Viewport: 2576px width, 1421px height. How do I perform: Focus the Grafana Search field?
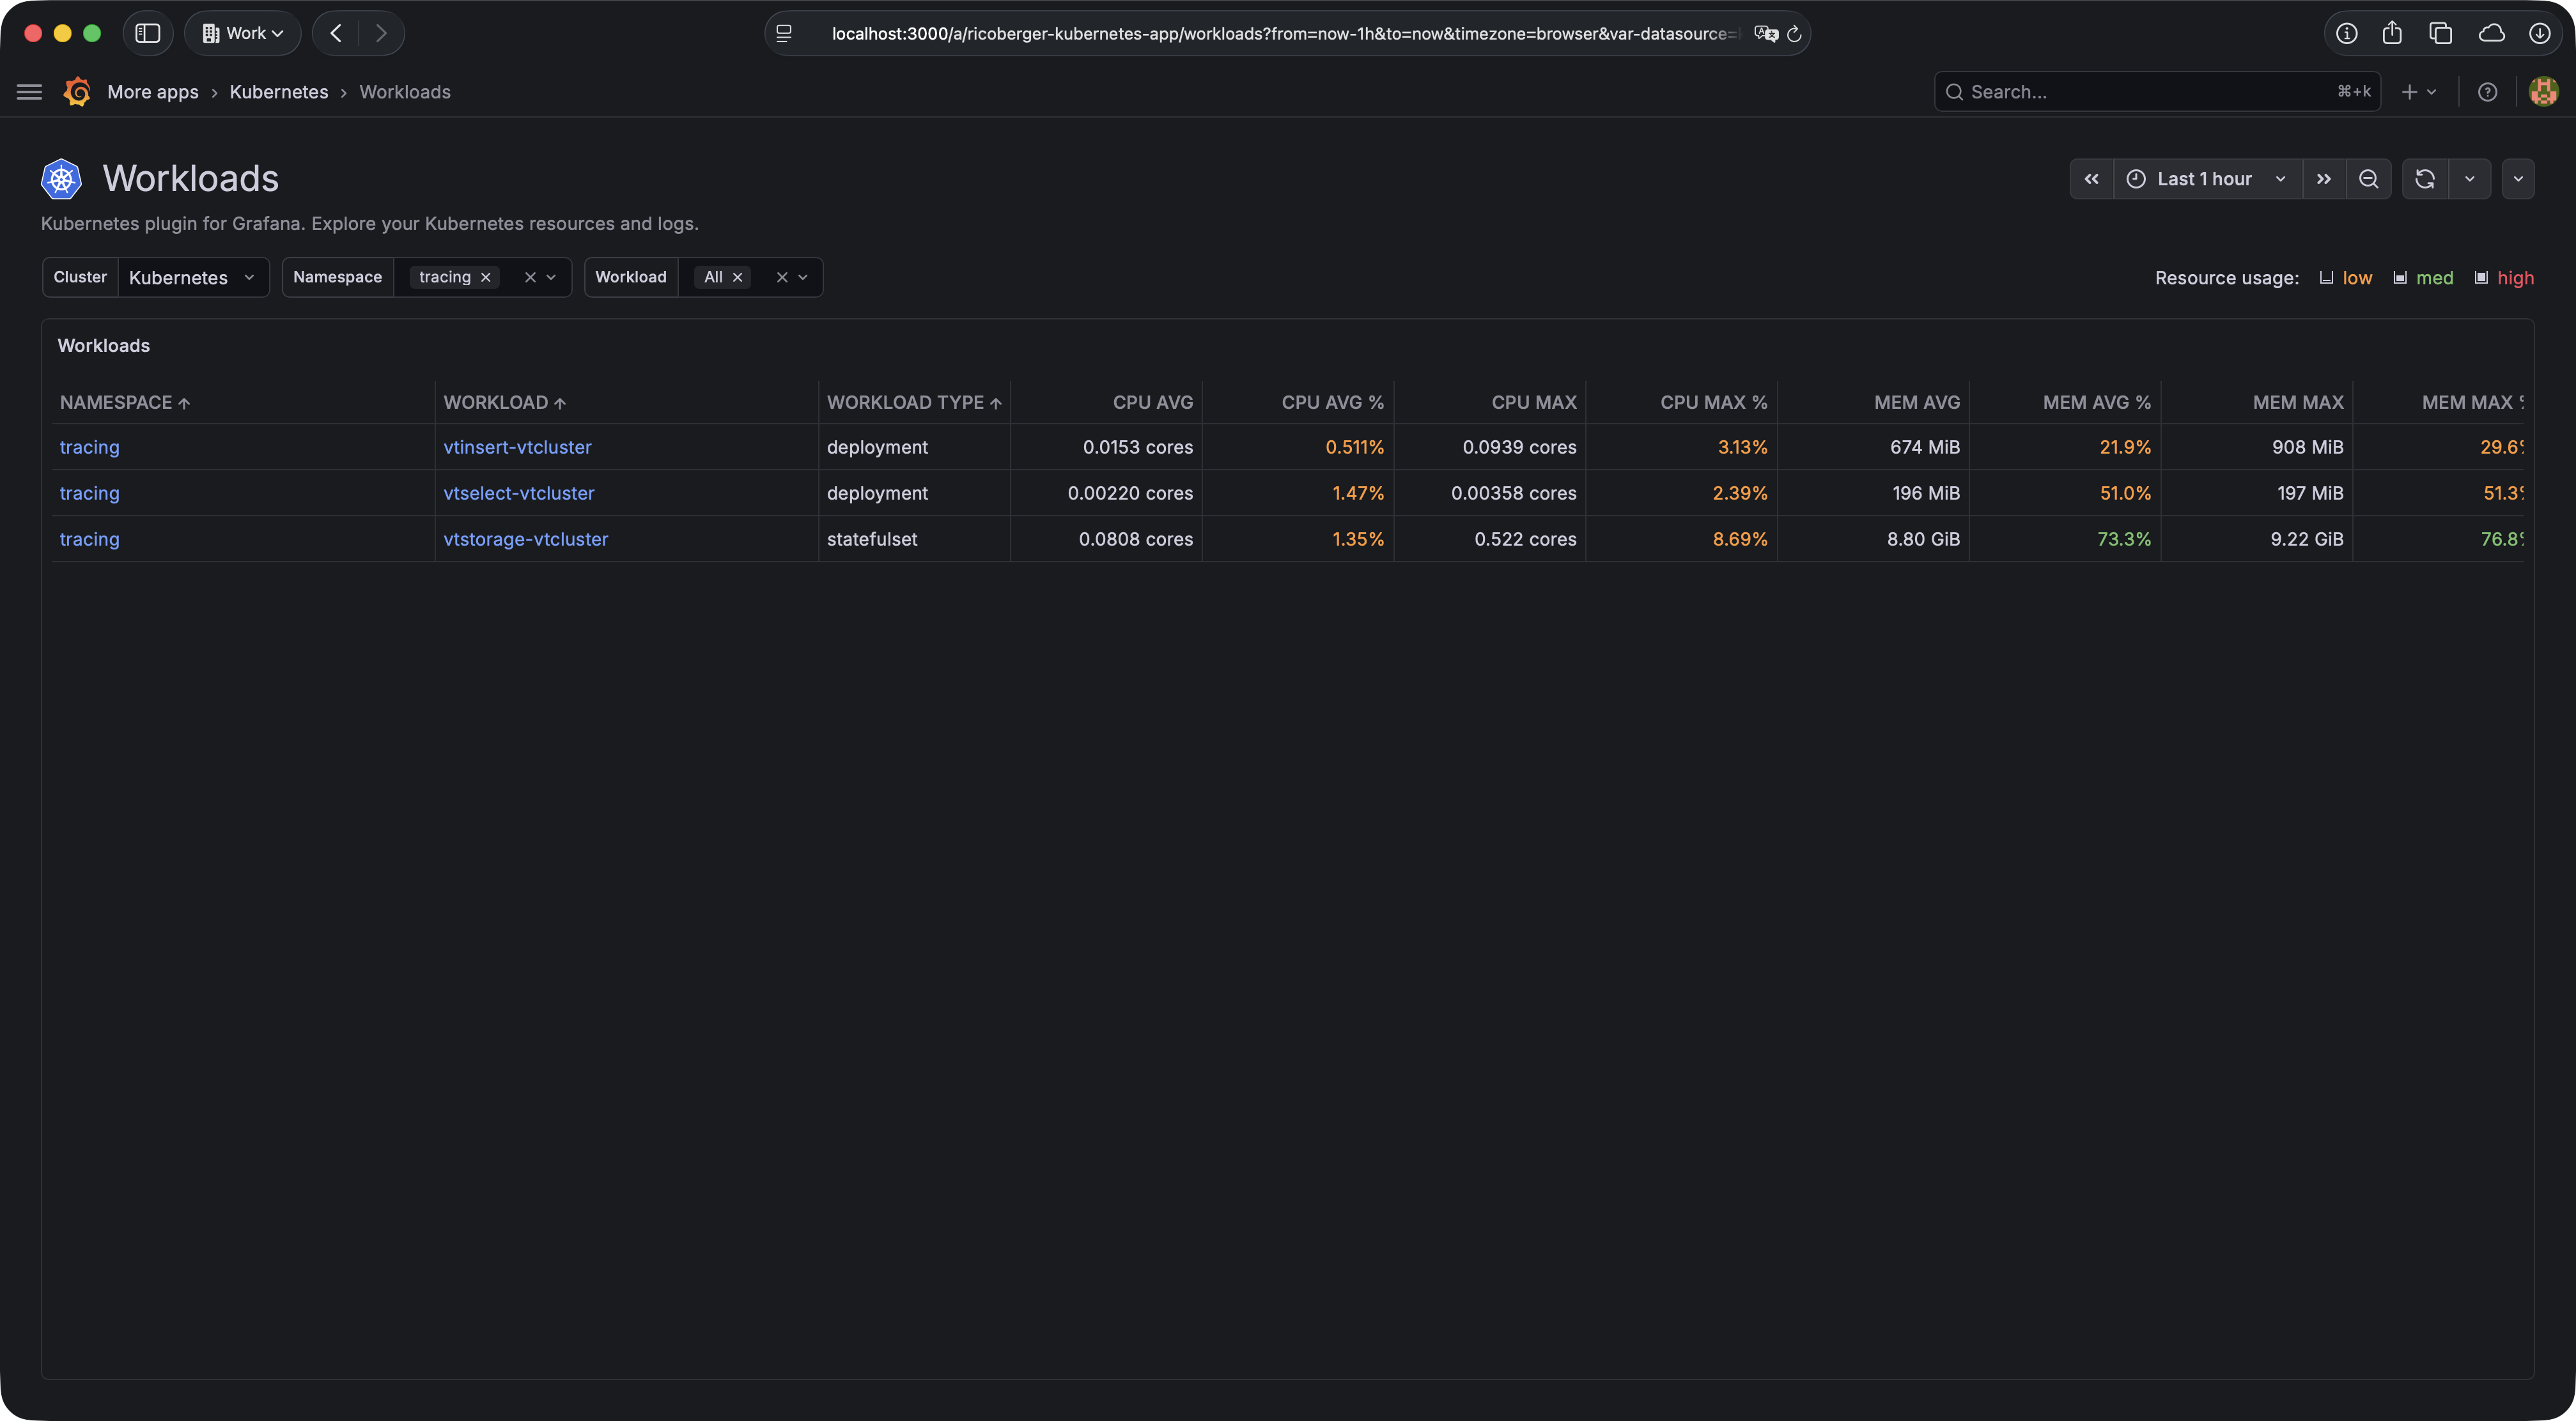(2157, 92)
